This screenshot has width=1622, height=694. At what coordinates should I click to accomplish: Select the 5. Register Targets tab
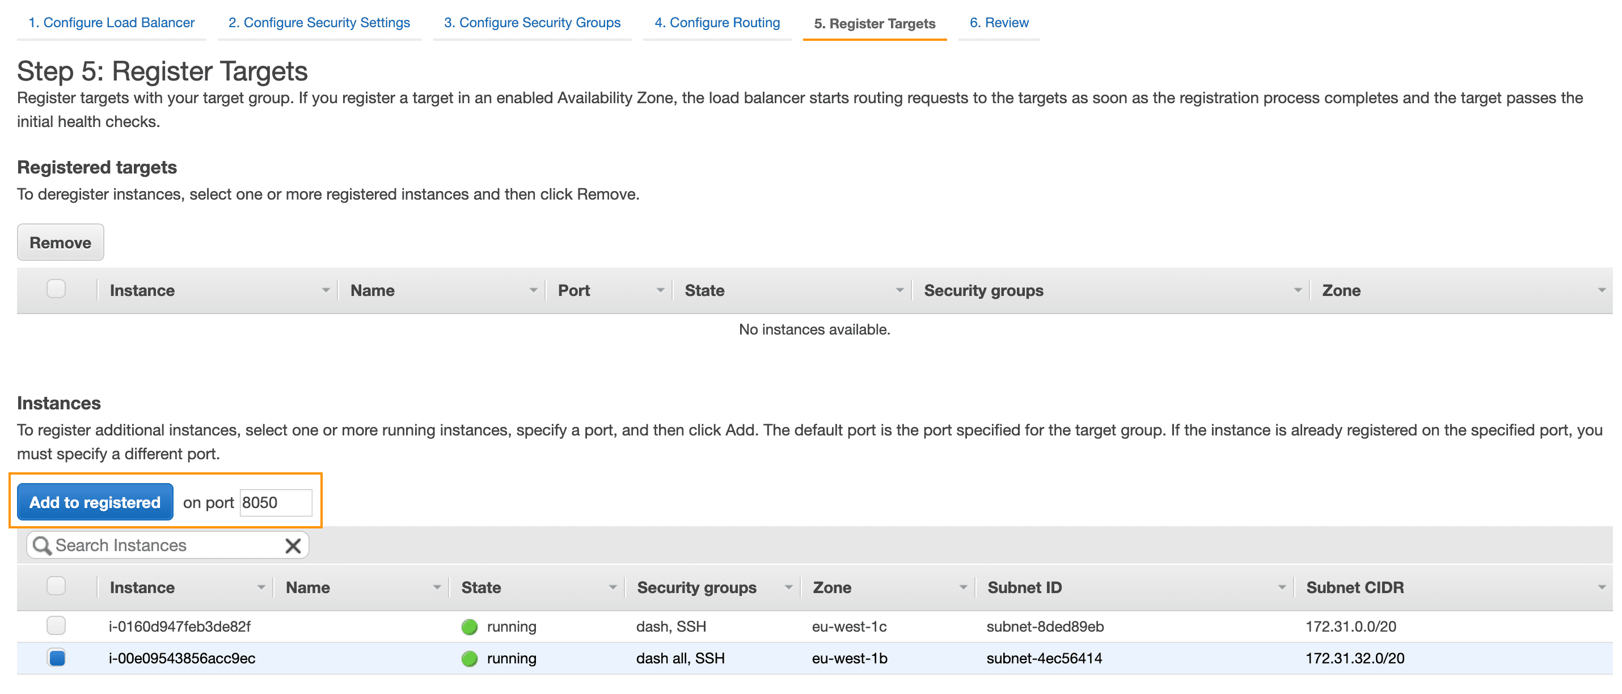875,23
